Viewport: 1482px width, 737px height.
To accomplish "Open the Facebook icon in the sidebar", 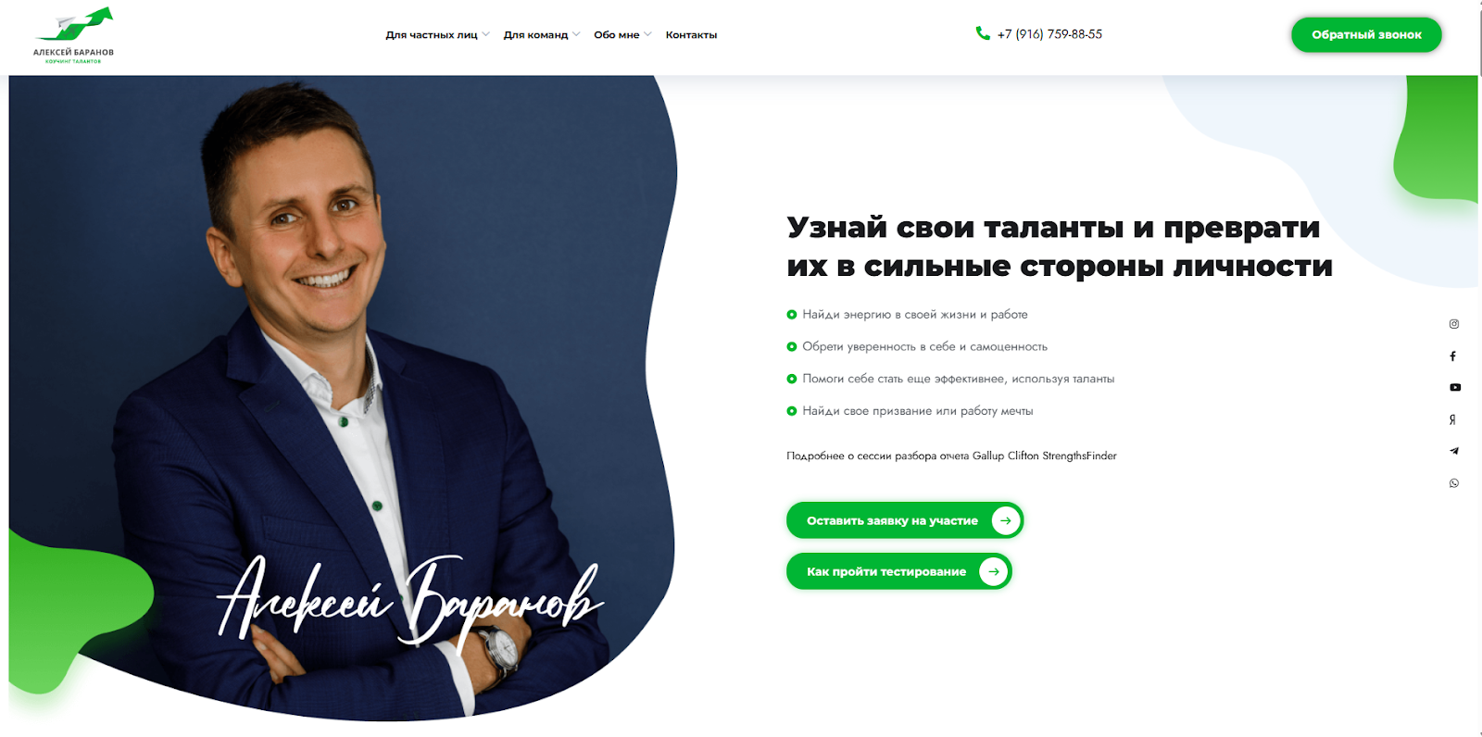I will click(1453, 356).
